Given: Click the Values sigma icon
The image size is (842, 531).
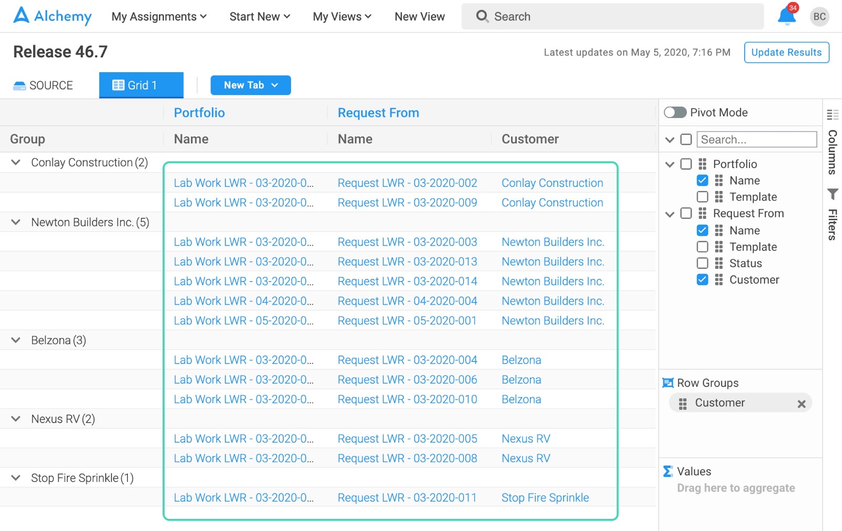Looking at the screenshot, I should tap(668, 471).
